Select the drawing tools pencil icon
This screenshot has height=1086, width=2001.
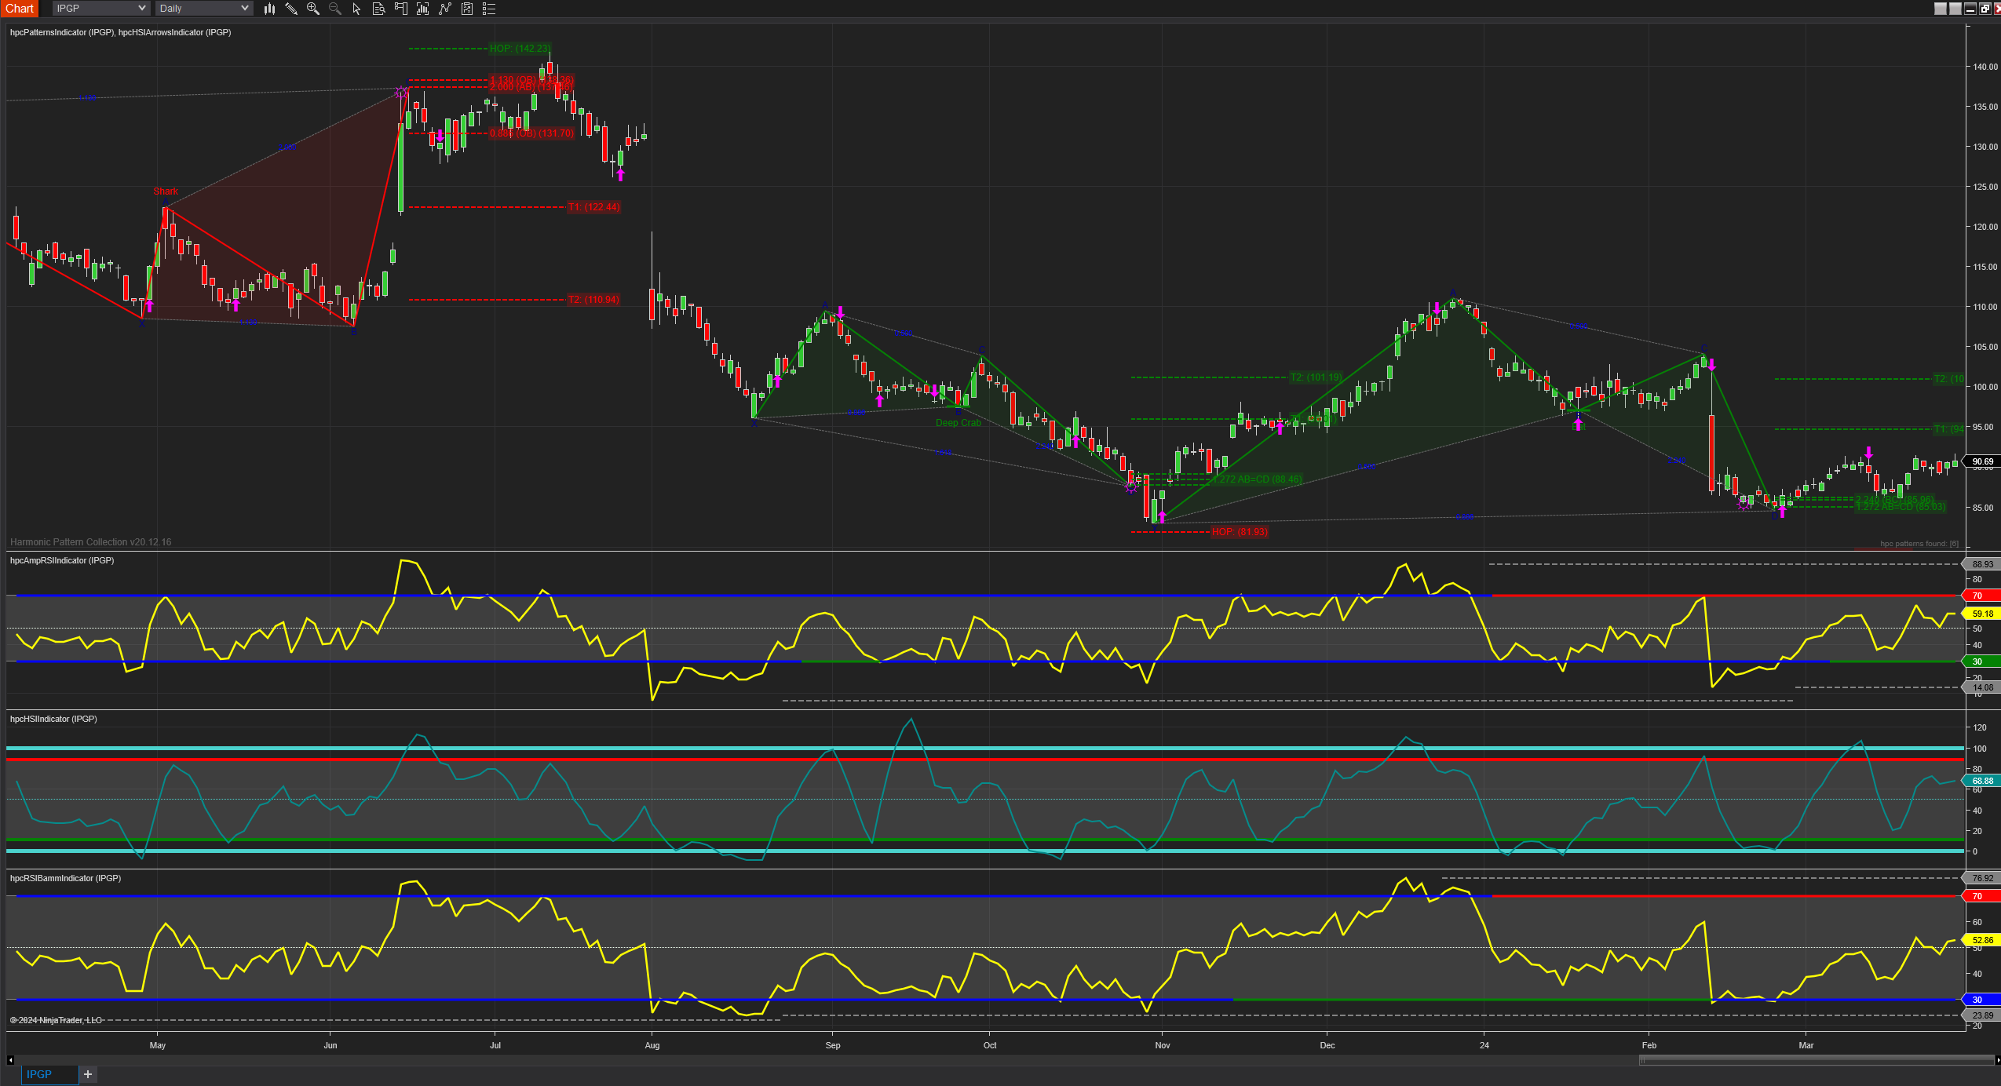[x=291, y=9]
